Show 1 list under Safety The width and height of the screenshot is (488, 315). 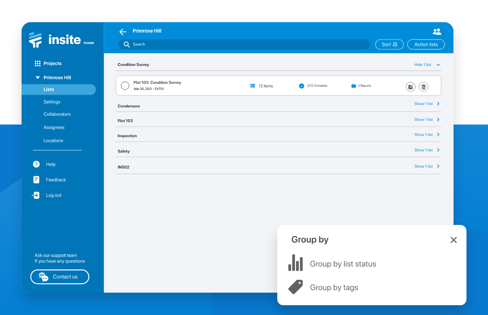pos(427,150)
